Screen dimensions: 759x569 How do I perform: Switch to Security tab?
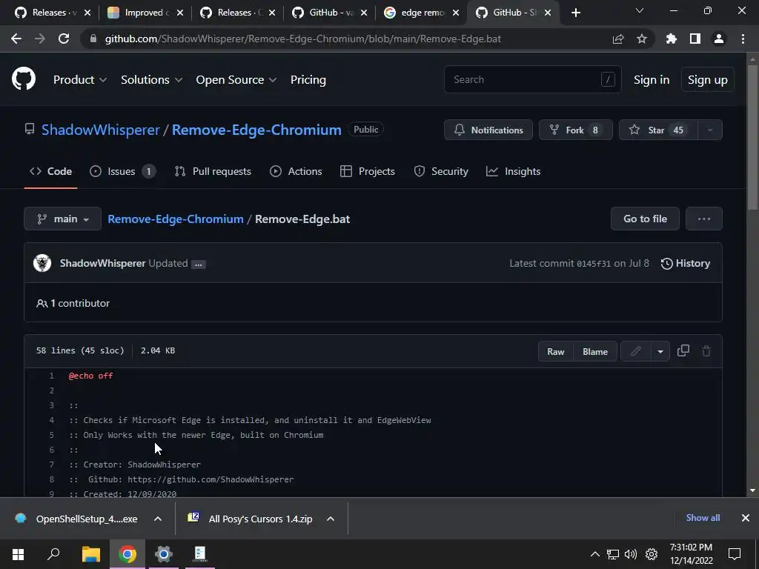pos(441,171)
